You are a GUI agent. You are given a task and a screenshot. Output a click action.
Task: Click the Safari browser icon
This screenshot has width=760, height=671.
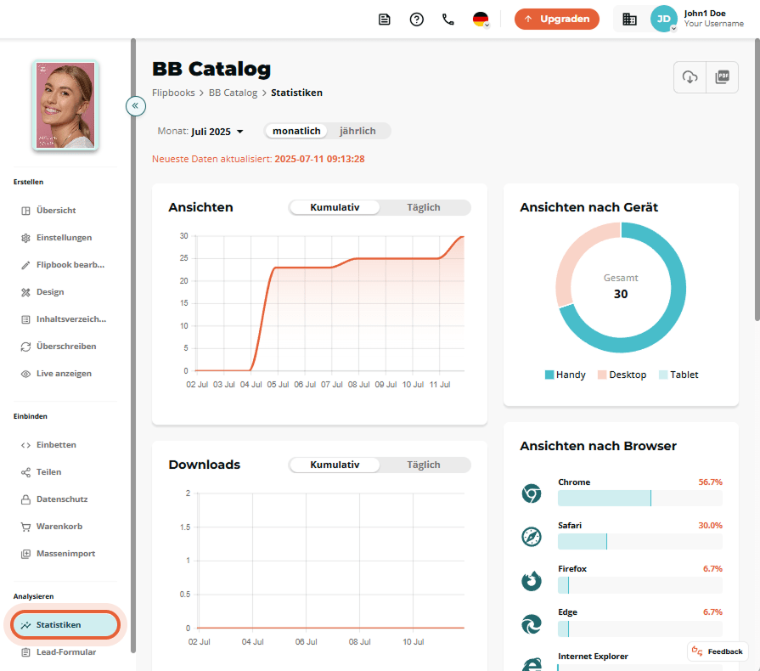[x=532, y=537]
